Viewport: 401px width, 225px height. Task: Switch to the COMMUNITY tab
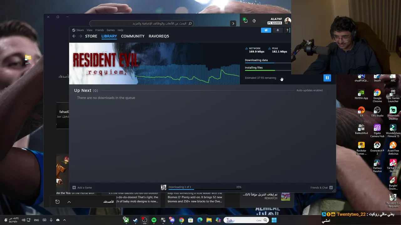tap(133, 36)
